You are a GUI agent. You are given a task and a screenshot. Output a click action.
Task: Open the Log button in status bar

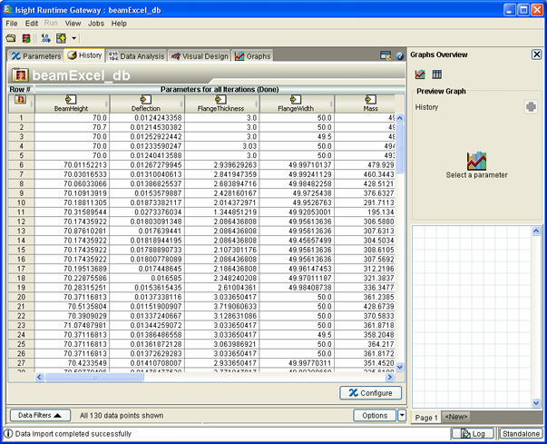(x=473, y=433)
